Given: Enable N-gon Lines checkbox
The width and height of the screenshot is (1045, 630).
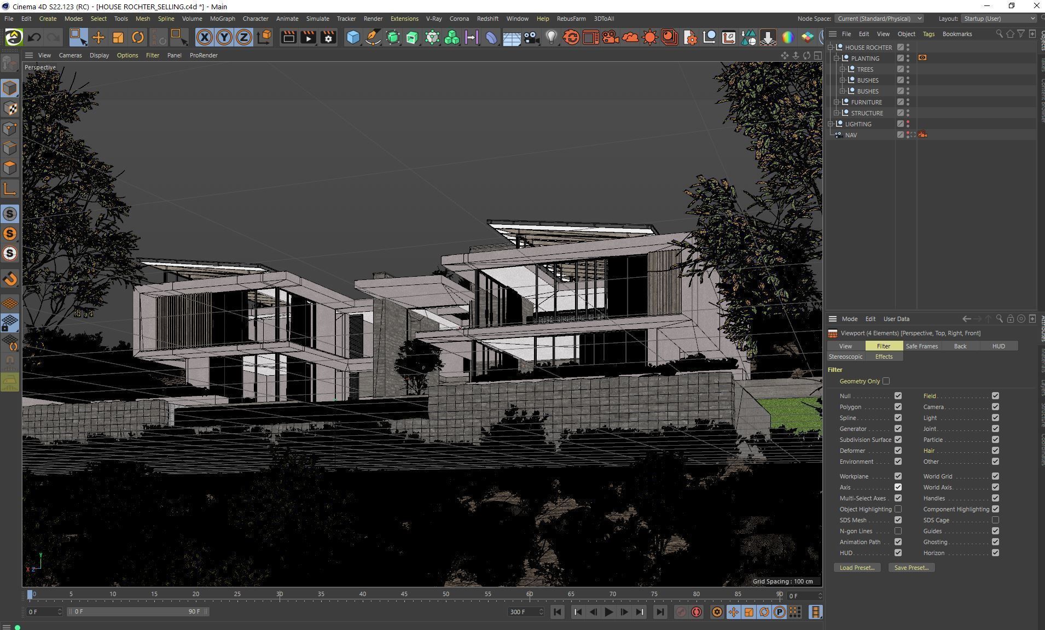Looking at the screenshot, I should 898,531.
